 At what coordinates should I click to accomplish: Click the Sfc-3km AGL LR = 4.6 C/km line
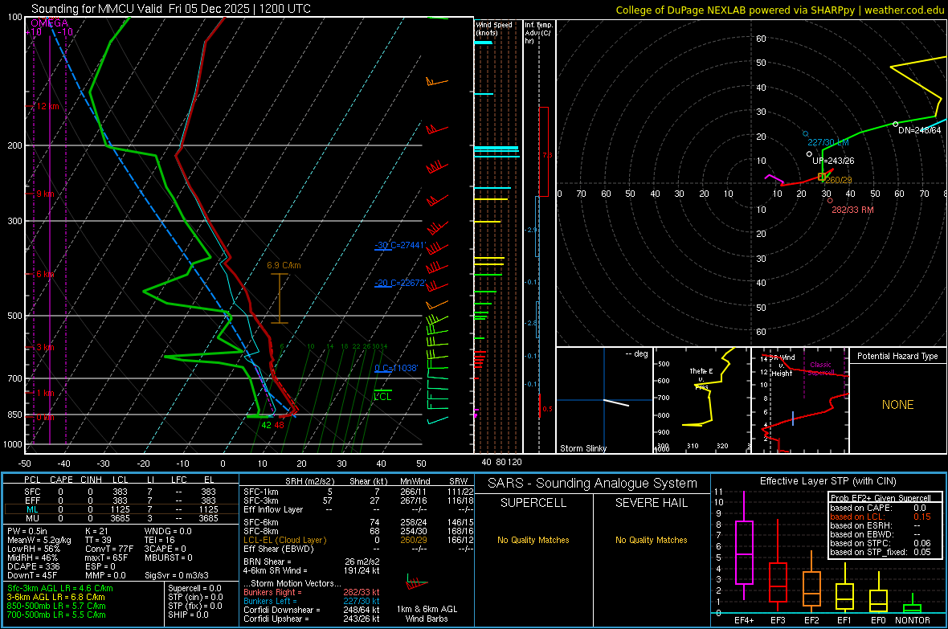(x=60, y=588)
